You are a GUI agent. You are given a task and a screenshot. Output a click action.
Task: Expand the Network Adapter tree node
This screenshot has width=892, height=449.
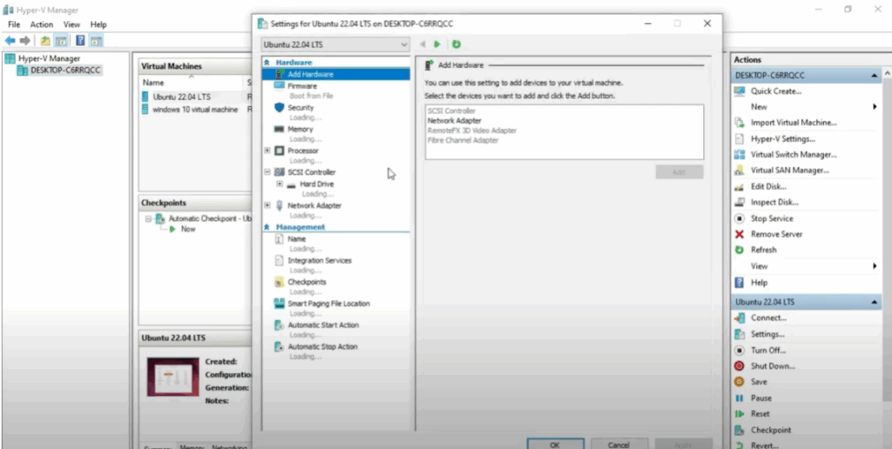tap(267, 205)
